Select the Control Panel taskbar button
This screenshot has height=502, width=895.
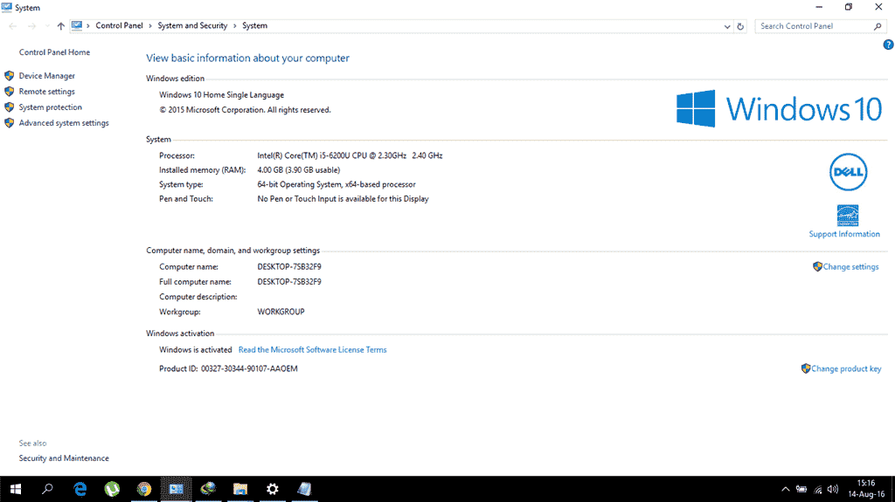click(x=176, y=489)
